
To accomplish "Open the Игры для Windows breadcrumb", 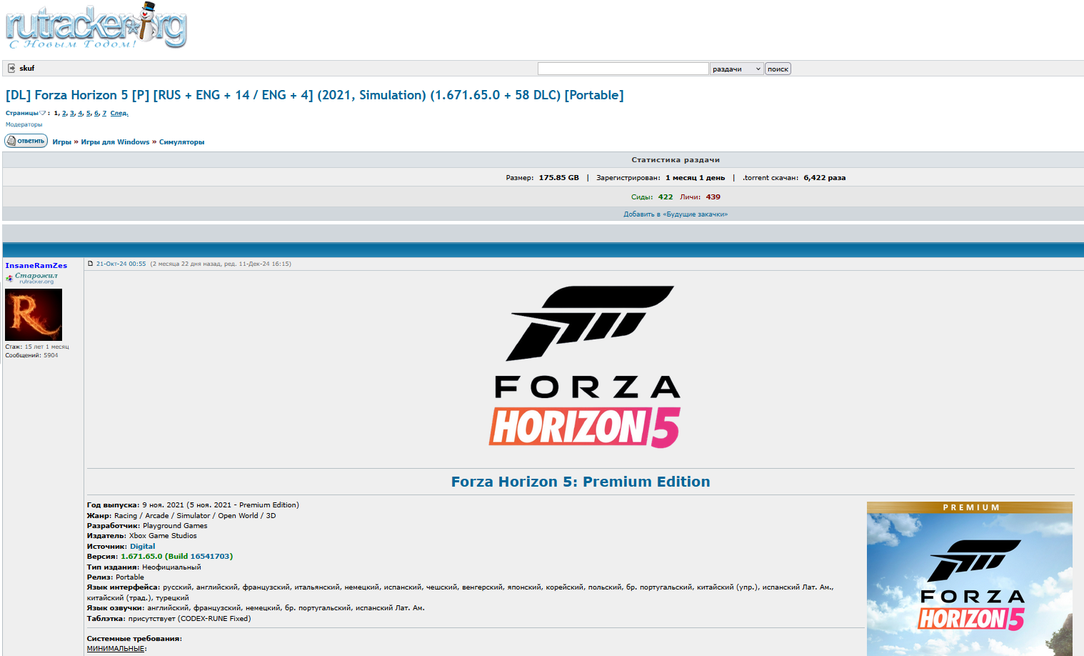I will [115, 142].
